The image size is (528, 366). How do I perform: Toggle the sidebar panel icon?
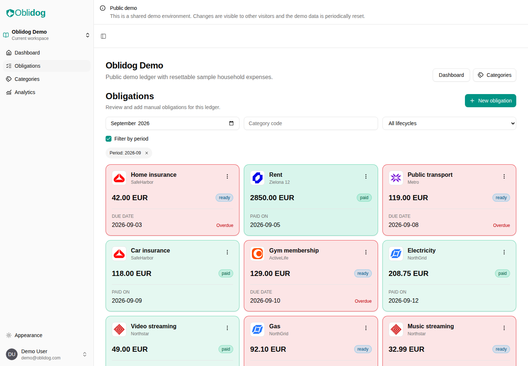(103, 36)
